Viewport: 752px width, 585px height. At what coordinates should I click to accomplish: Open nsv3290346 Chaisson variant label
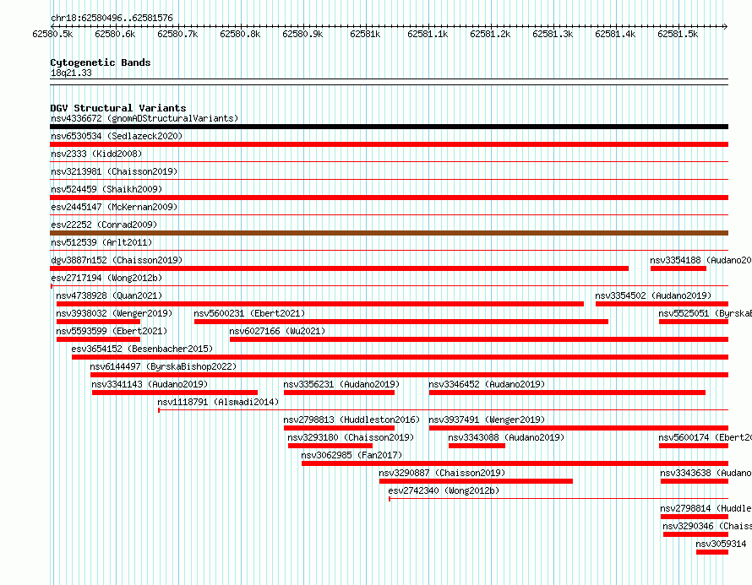click(707, 526)
